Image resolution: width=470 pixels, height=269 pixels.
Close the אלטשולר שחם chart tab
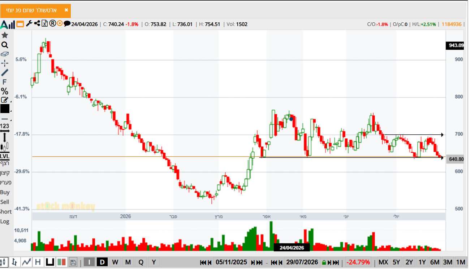66,10
